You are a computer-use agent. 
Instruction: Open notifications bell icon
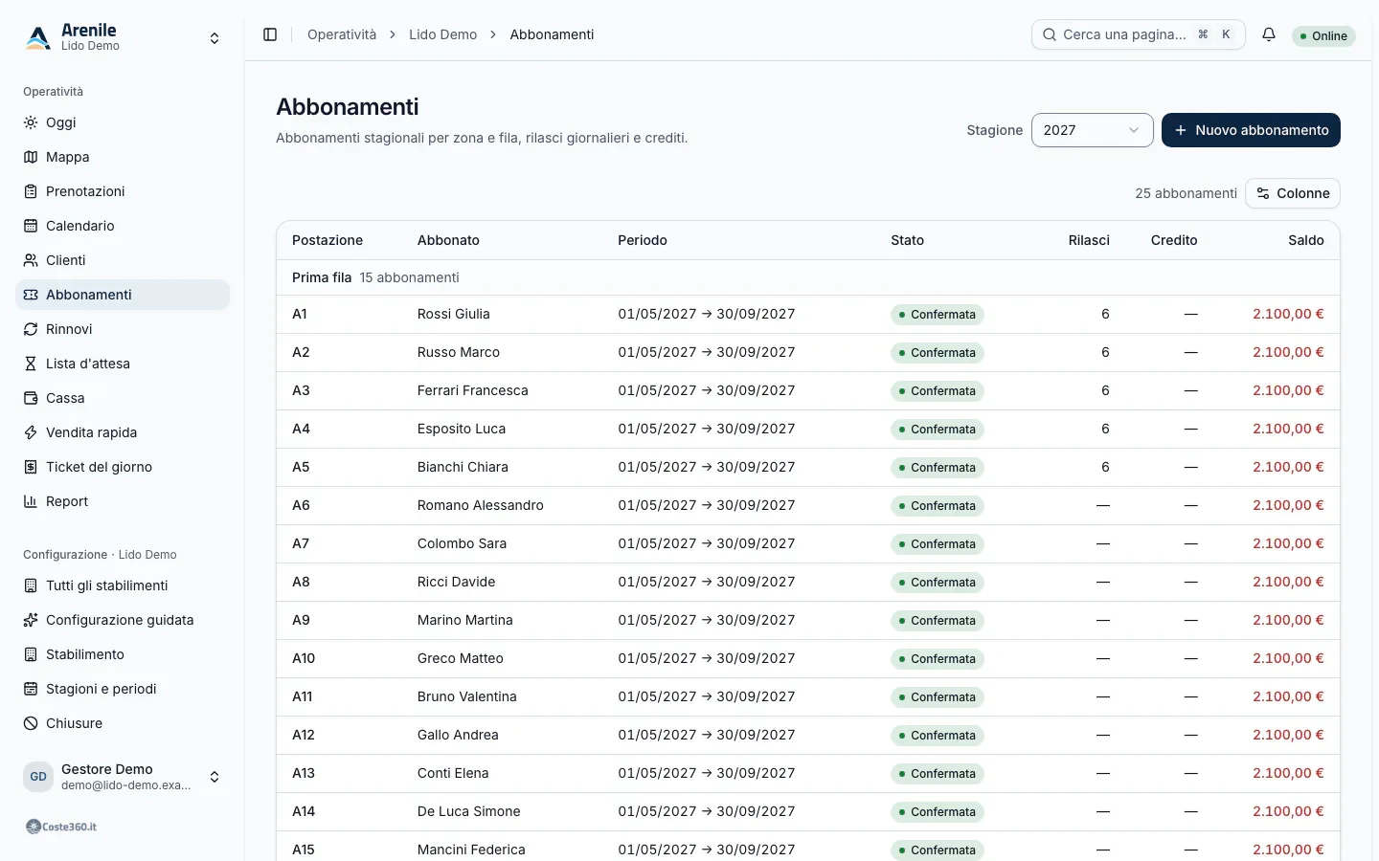click(x=1269, y=34)
